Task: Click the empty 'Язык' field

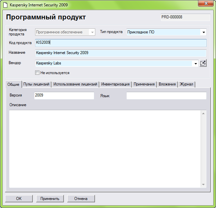Action: [167, 95]
